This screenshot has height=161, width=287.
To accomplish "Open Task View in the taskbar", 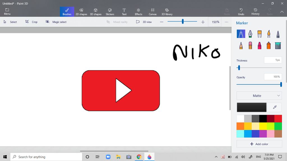I will pyautogui.click(x=97, y=157).
